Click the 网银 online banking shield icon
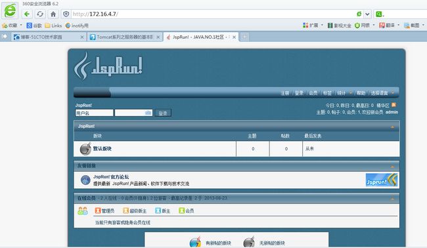This screenshot has height=248, width=427. (357, 26)
